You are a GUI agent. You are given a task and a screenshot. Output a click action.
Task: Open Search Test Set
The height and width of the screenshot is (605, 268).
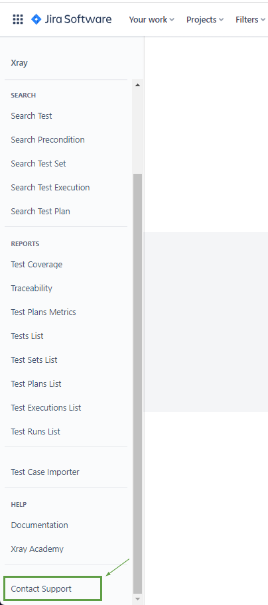click(38, 164)
